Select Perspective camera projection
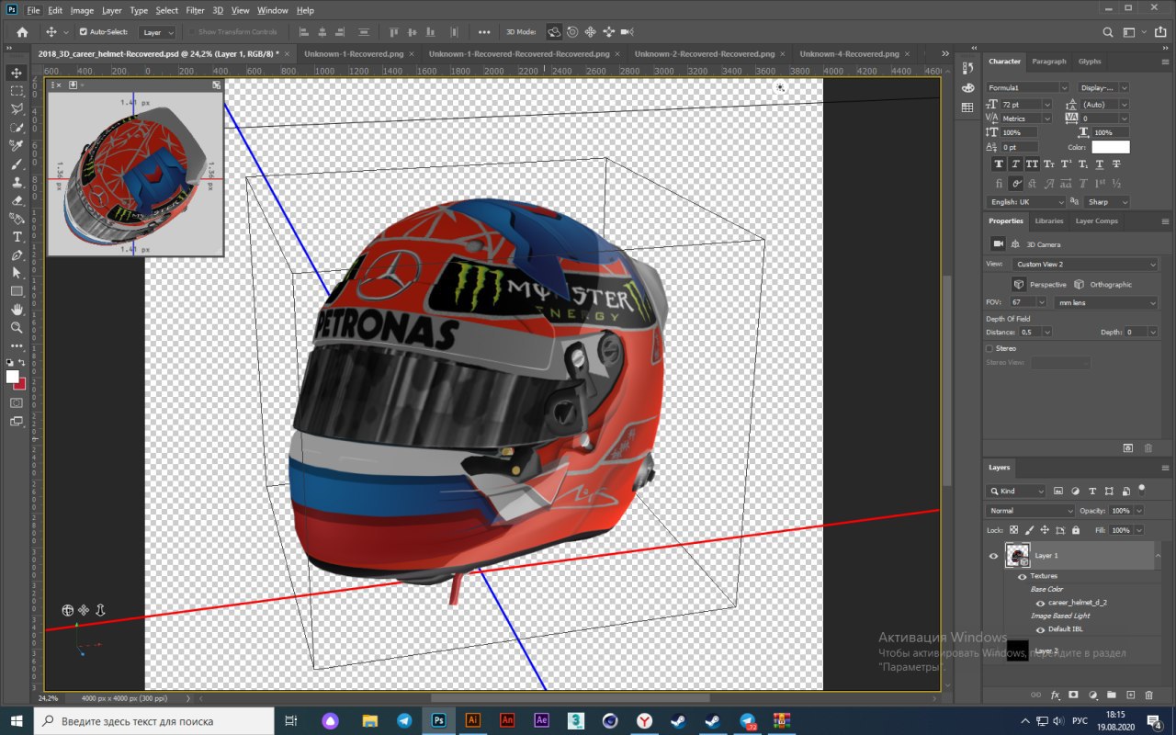The image size is (1176, 735). point(1040,285)
